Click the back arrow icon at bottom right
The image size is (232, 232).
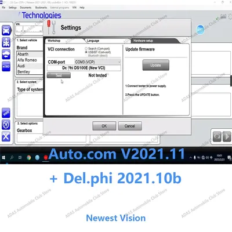pyautogui.click(x=217, y=136)
